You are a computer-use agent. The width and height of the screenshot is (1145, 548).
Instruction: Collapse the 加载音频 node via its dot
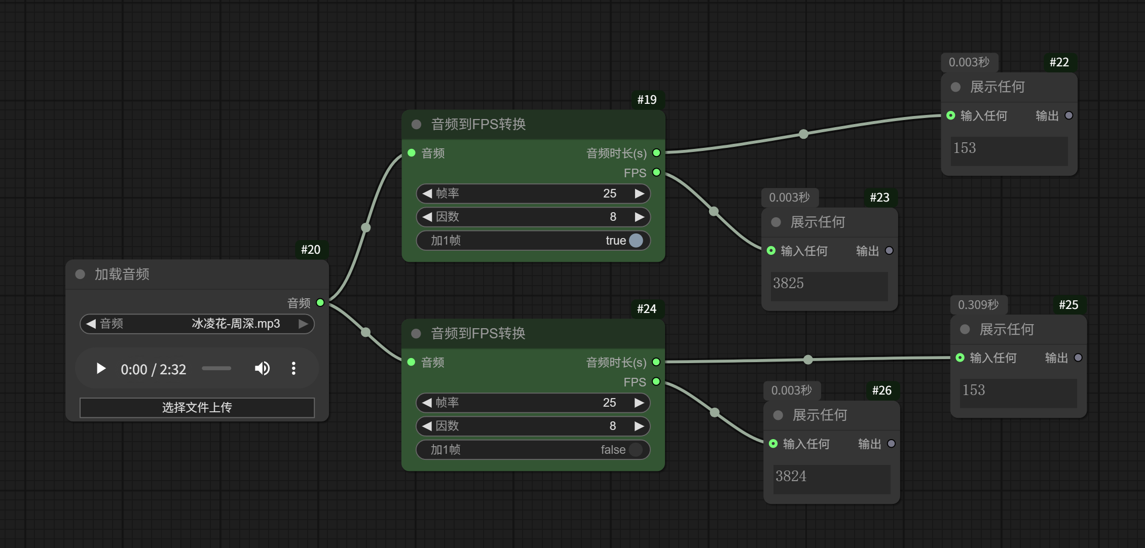[80, 275]
